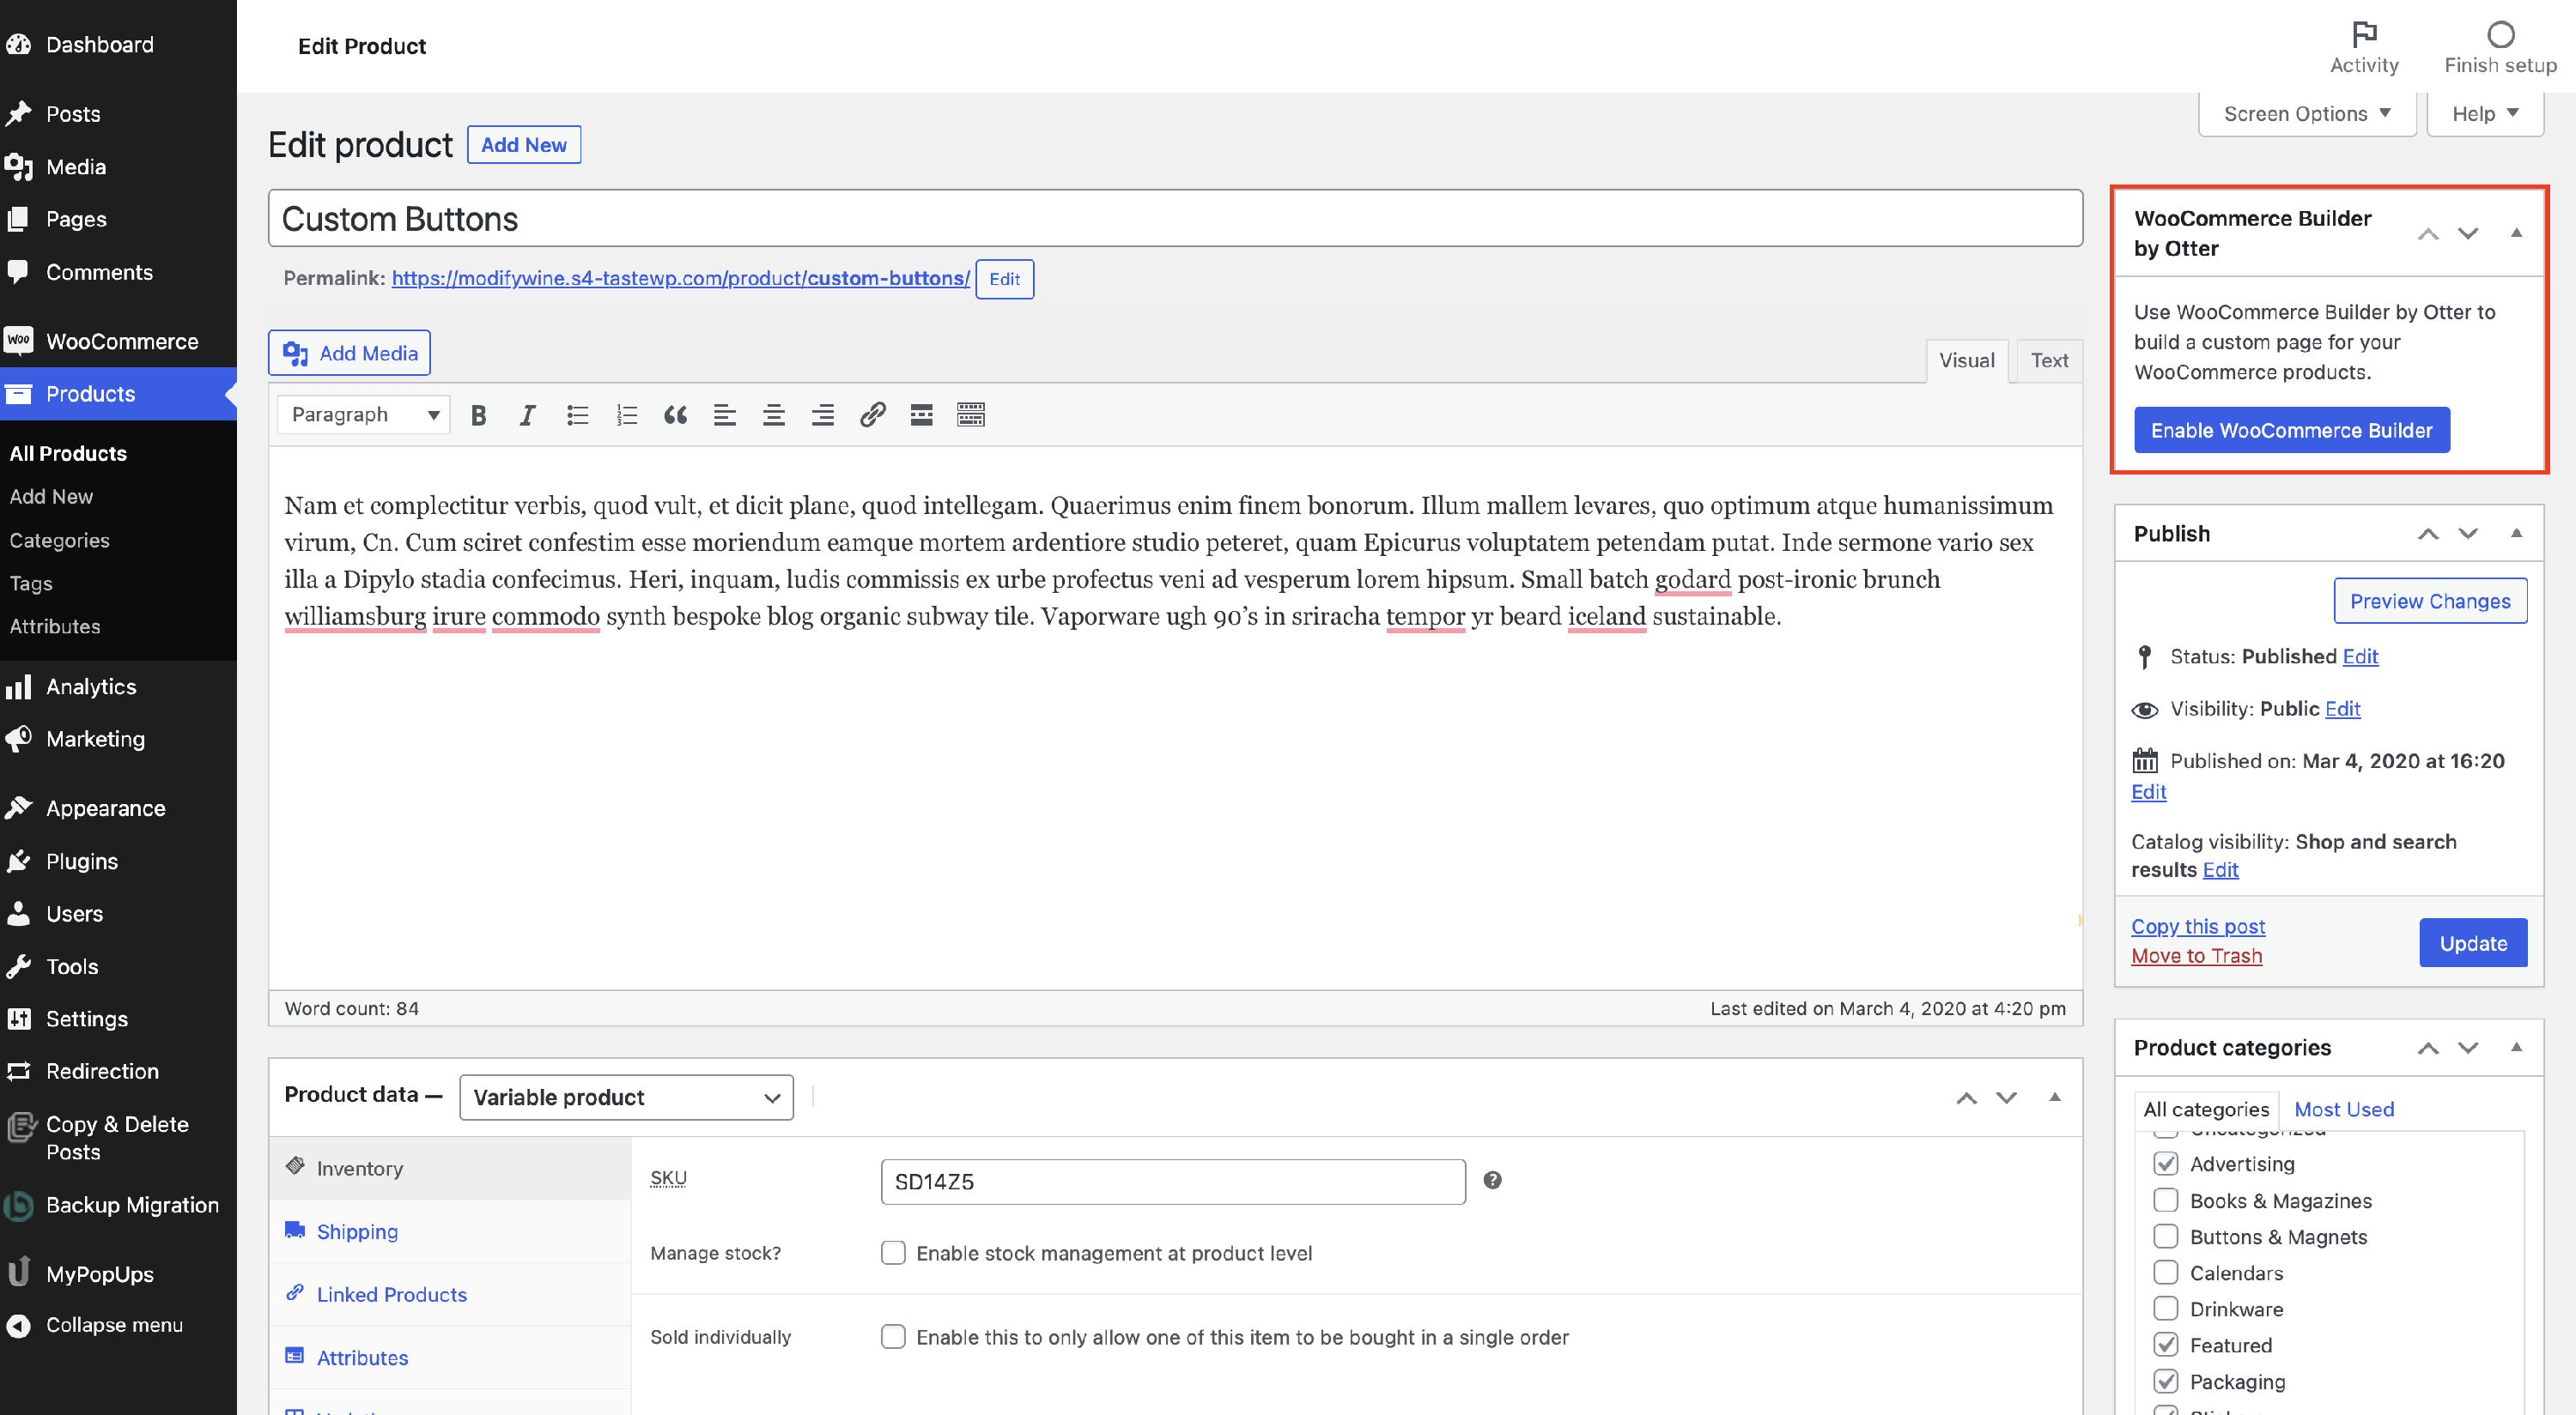Click Enable WooCommerce Builder button
Screen dimensions: 2576x1415
[x=2290, y=431]
